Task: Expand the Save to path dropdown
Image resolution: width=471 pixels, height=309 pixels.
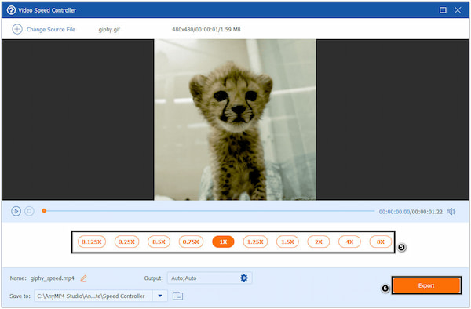Action: (160, 296)
